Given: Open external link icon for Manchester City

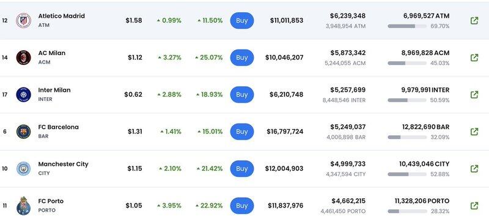Looking at the screenshot, I should 474,169.
